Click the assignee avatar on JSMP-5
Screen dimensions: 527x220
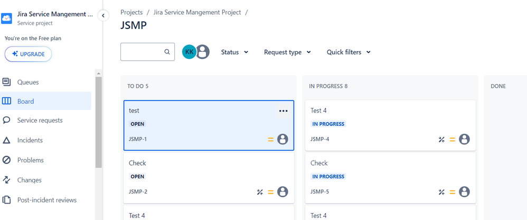point(464,192)
